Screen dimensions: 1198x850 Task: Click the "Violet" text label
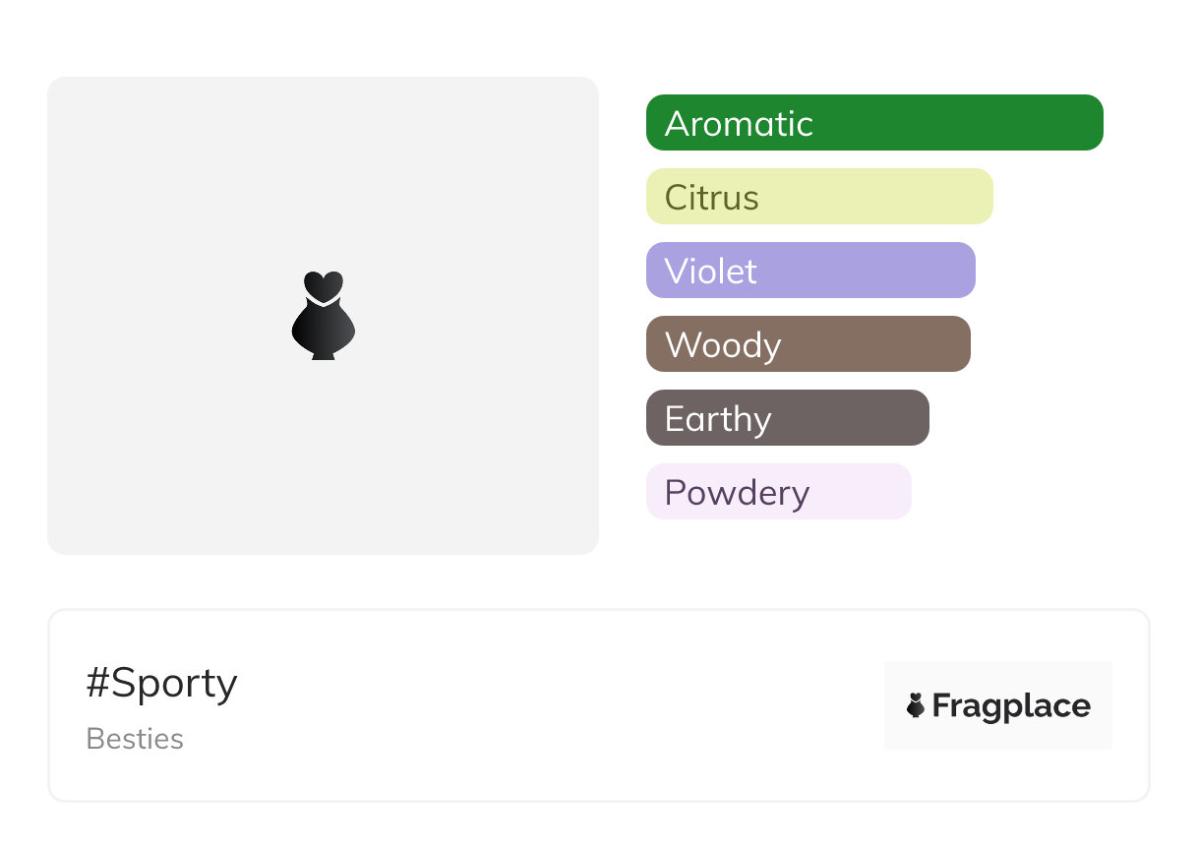(x=710, y=272)
